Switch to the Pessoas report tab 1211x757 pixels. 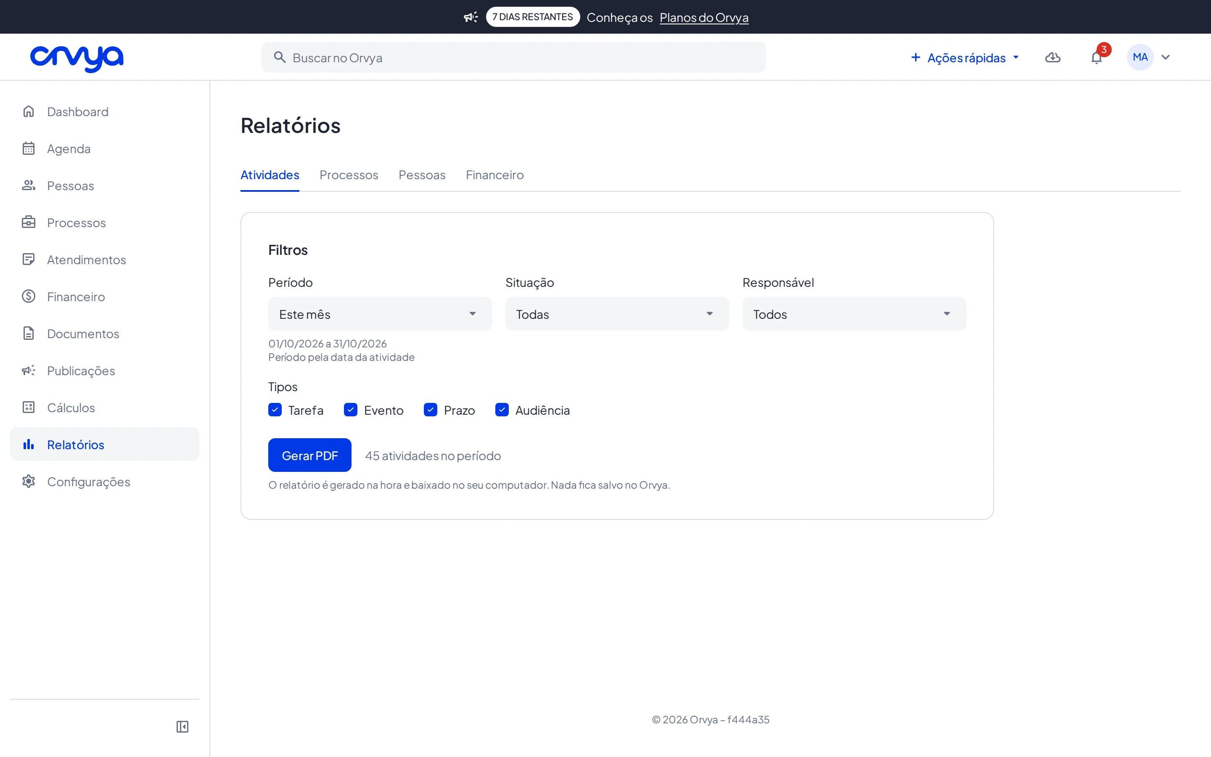pos(422,175)
